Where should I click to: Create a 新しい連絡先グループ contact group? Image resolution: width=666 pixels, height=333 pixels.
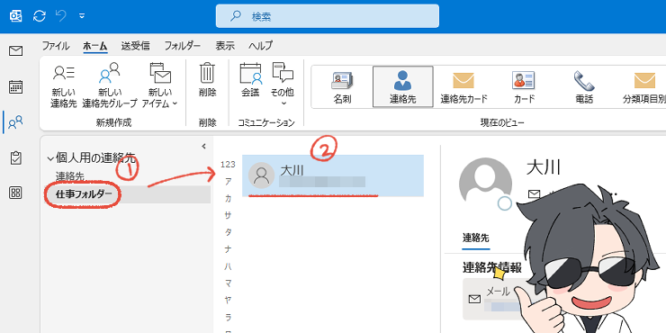[110, 85]
